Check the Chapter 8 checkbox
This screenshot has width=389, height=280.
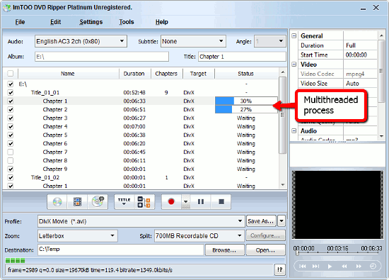pyautogui.click(x=11, y=160)
